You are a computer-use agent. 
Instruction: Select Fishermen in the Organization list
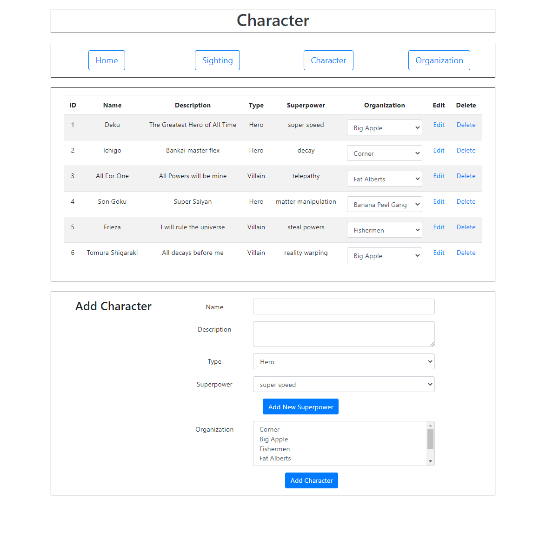[275, 449]
